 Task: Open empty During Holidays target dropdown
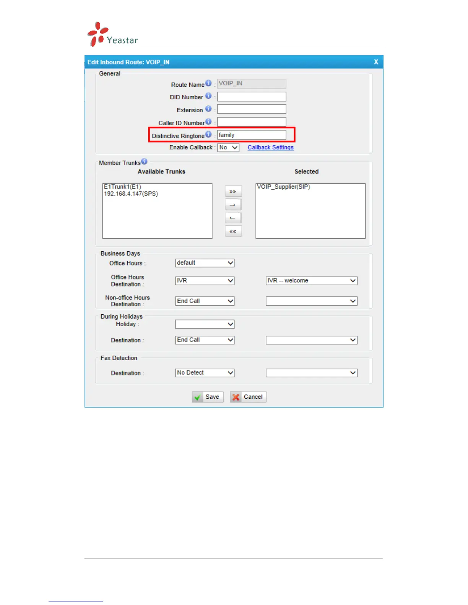pos(312,340)
